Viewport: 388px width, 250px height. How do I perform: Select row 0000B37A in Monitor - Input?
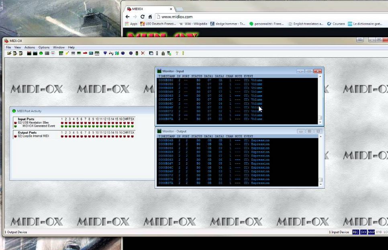click(237, 119)
